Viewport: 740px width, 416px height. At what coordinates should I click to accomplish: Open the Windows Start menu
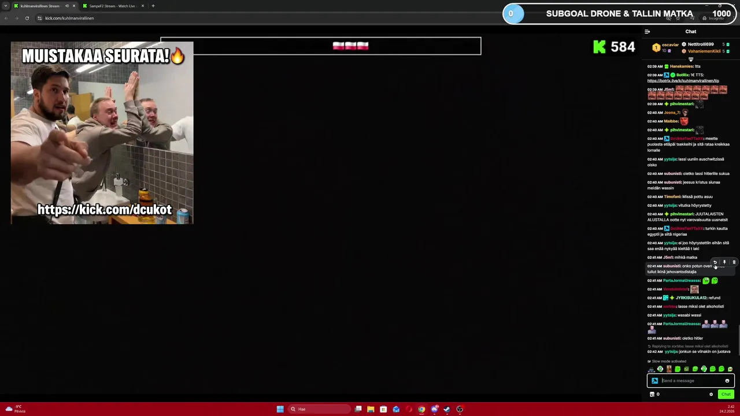[280, 409]
